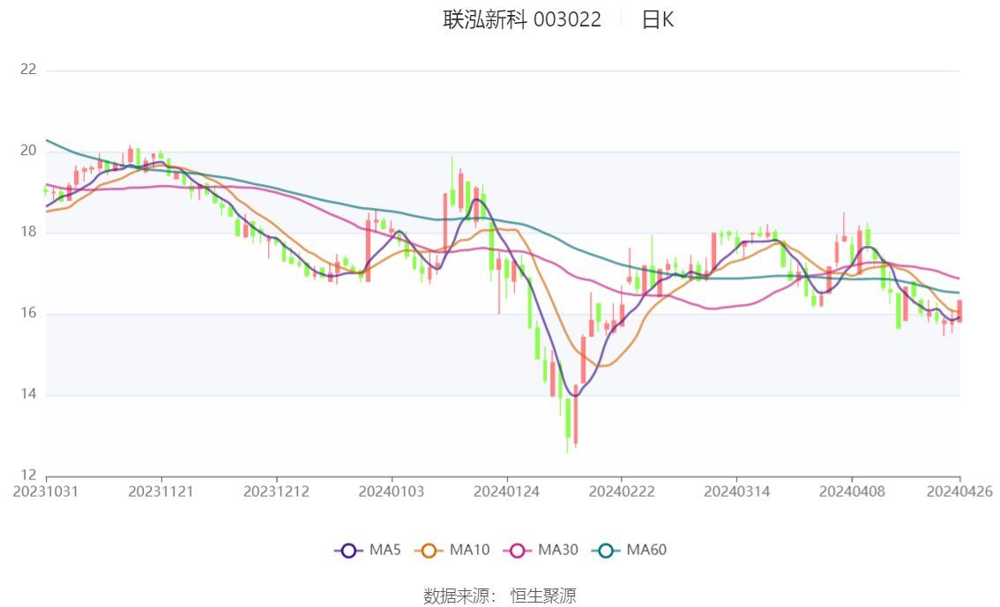Select the 20240103 date tick
Screen dimensions: 1000x607
point(392,492)
